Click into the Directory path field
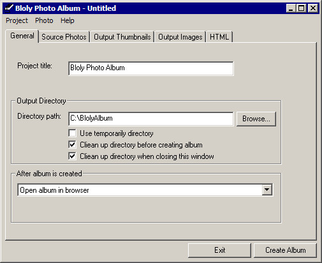The height and width of the screenshot is (263, 322). click(151, 119)
